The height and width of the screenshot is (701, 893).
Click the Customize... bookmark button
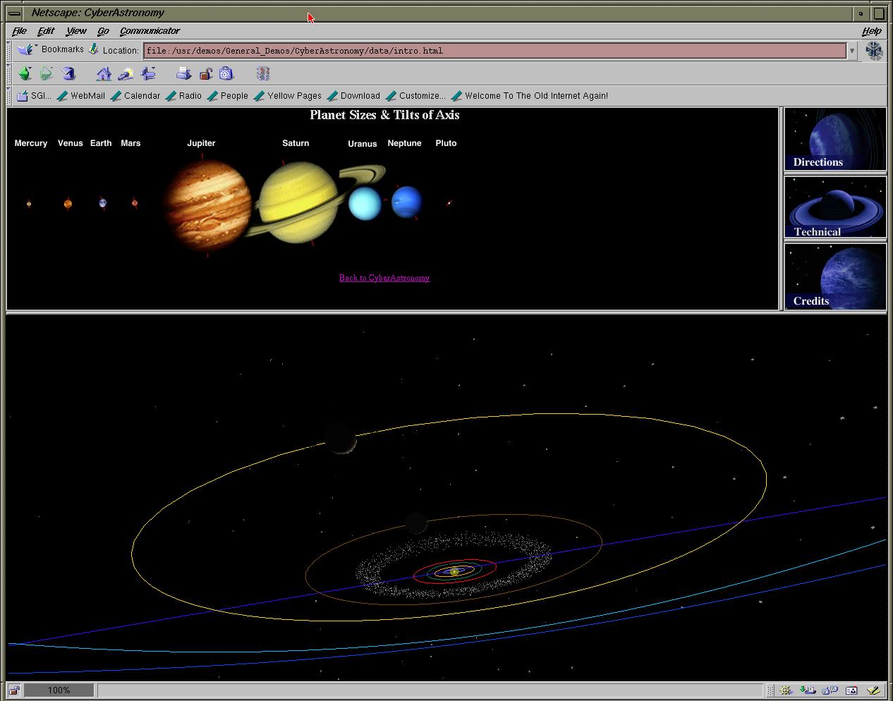[x=415, y=96]
